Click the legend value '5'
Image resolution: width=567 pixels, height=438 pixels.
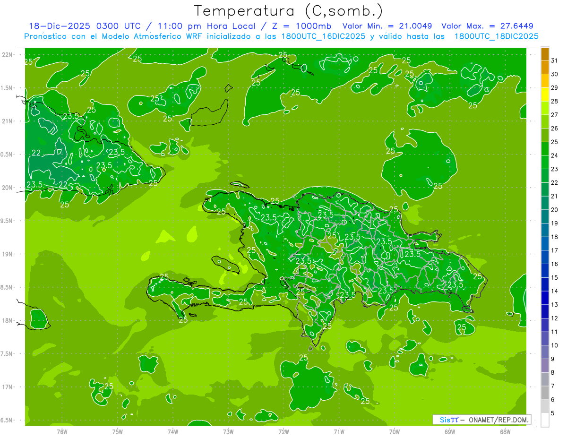(x=552, y=413)
